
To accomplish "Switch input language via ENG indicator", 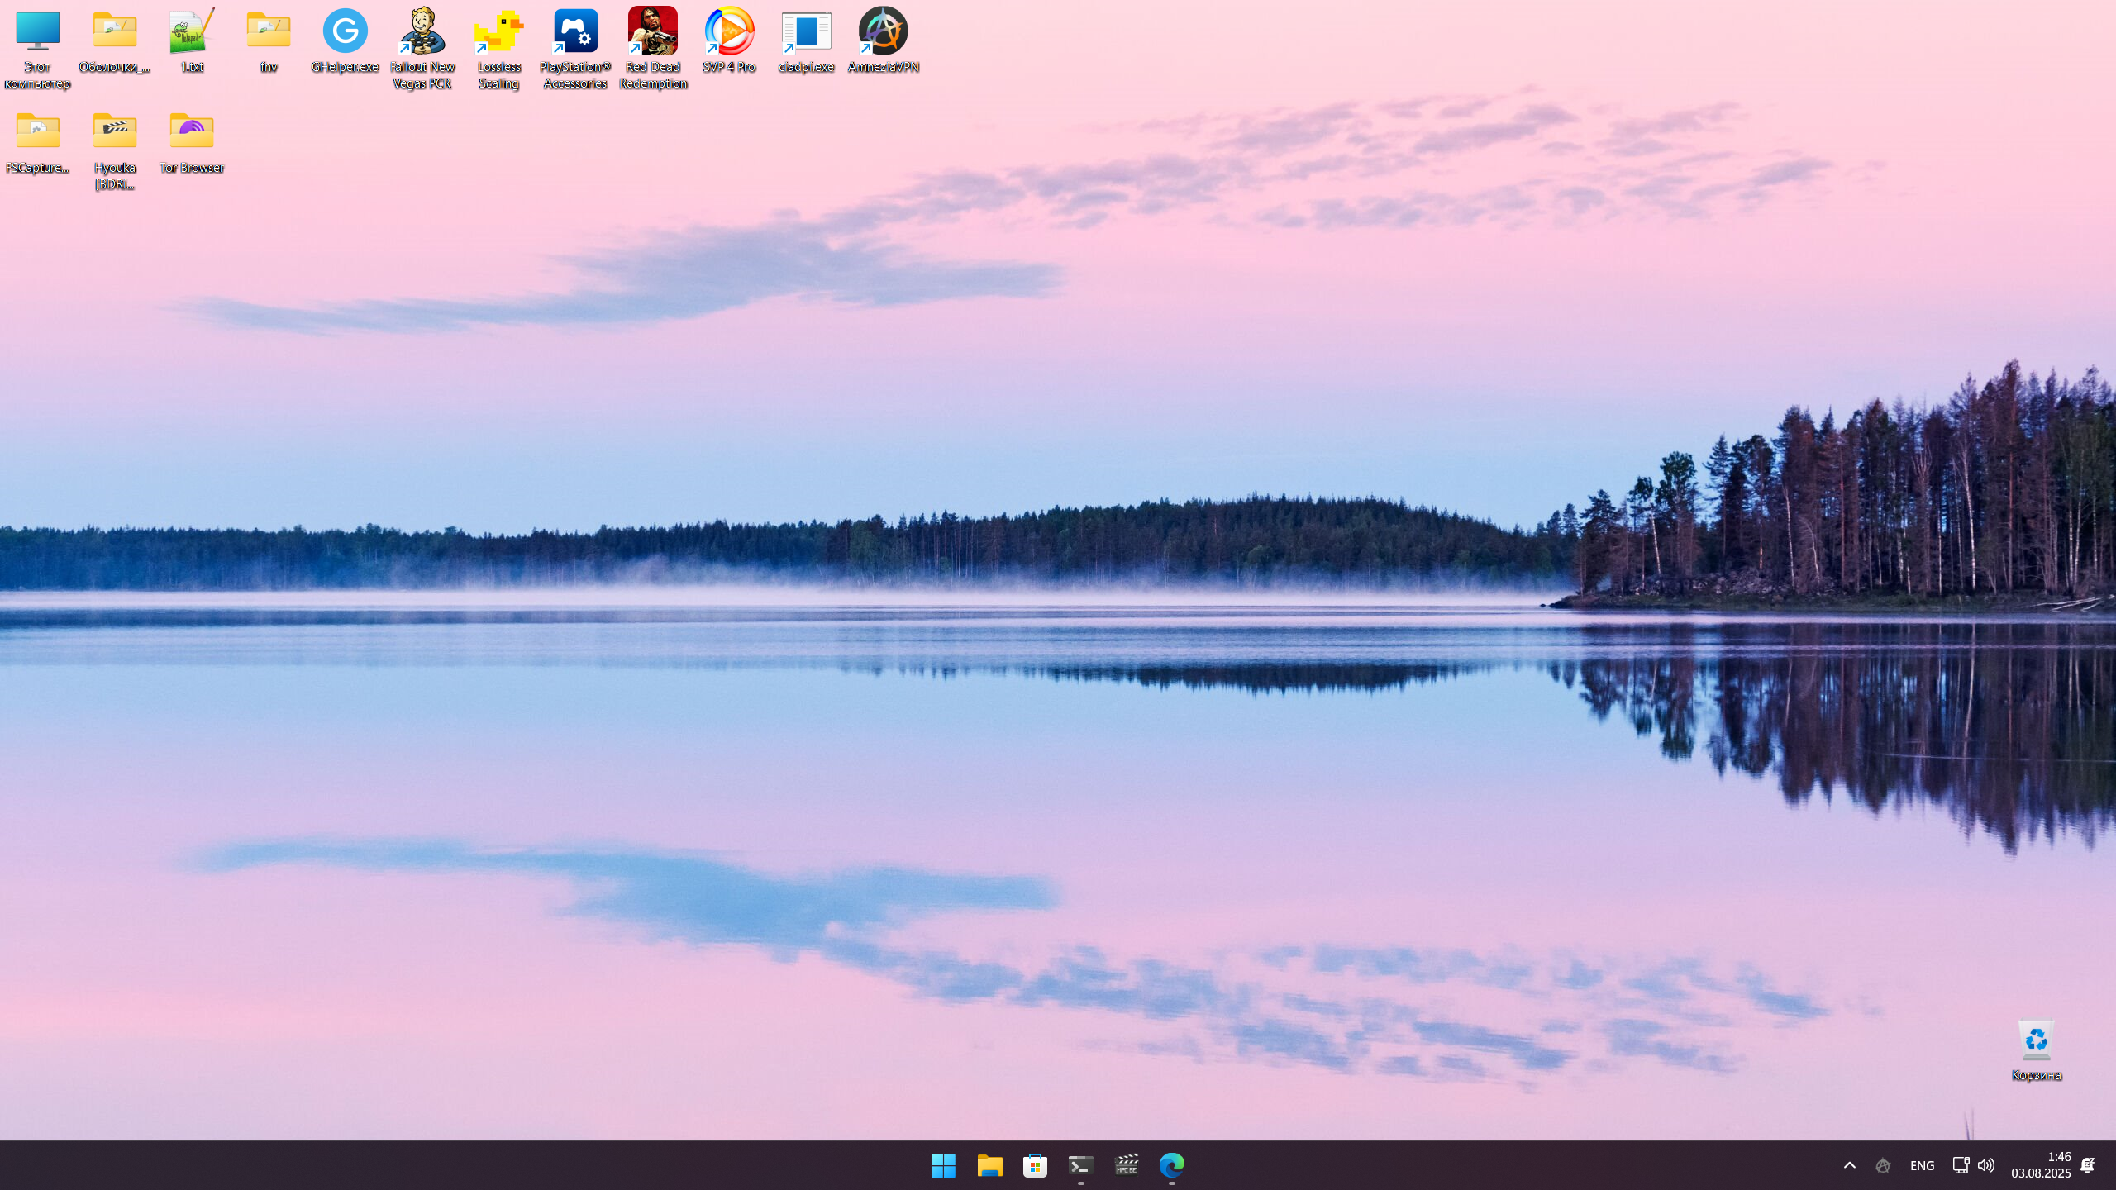I will (x=1922, y=1165).
